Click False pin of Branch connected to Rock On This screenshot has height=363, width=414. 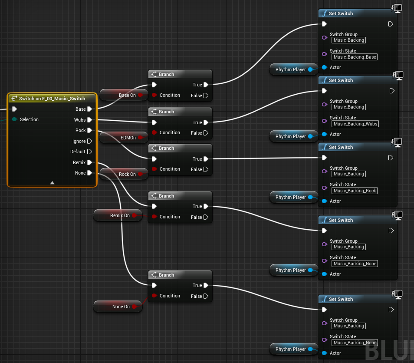206,169
